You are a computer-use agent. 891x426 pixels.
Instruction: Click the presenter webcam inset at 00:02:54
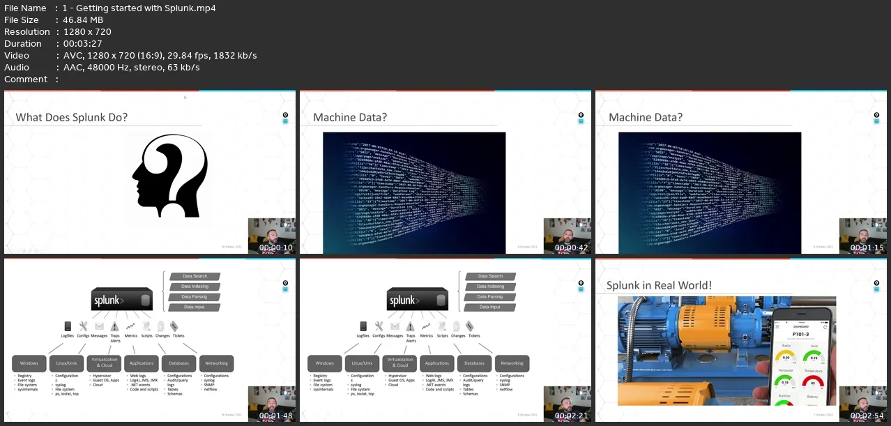(863, 404)
